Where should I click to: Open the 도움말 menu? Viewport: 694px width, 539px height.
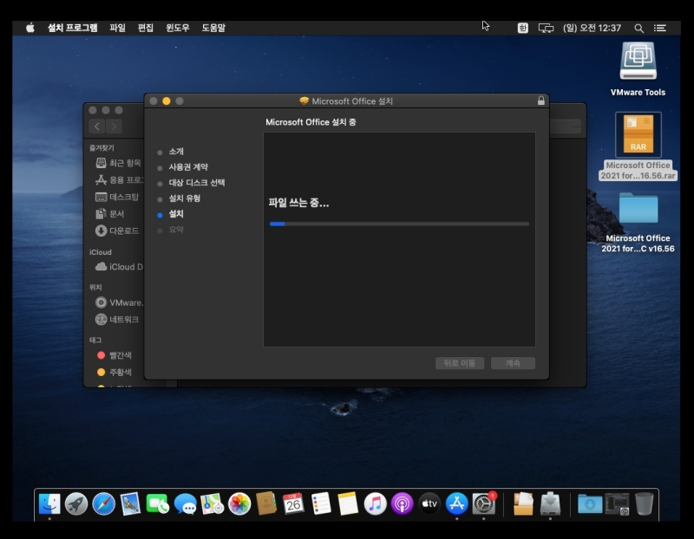[213, 28]
